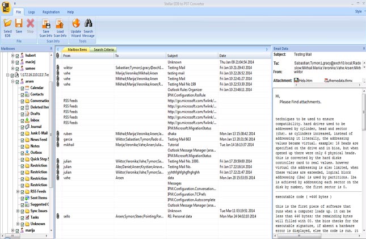Toggle the Sent Items checkbox
The width and height of the screenshot is (366, 239).
click(22, 198)
